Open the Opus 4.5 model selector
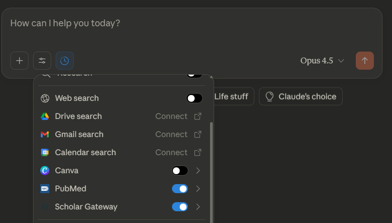392x223 pixels. point(322,61)
